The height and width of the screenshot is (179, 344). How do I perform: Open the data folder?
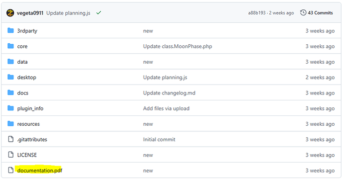[22, 62]
